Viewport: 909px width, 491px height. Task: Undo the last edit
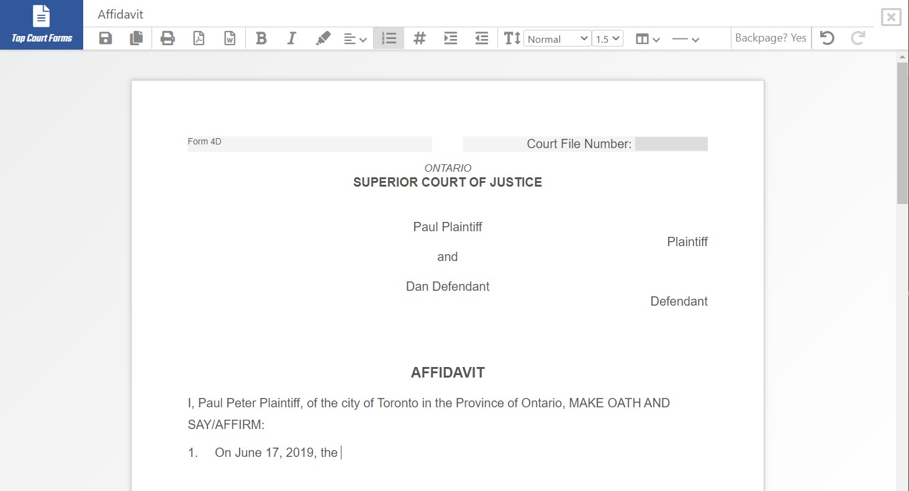point(827,38)
